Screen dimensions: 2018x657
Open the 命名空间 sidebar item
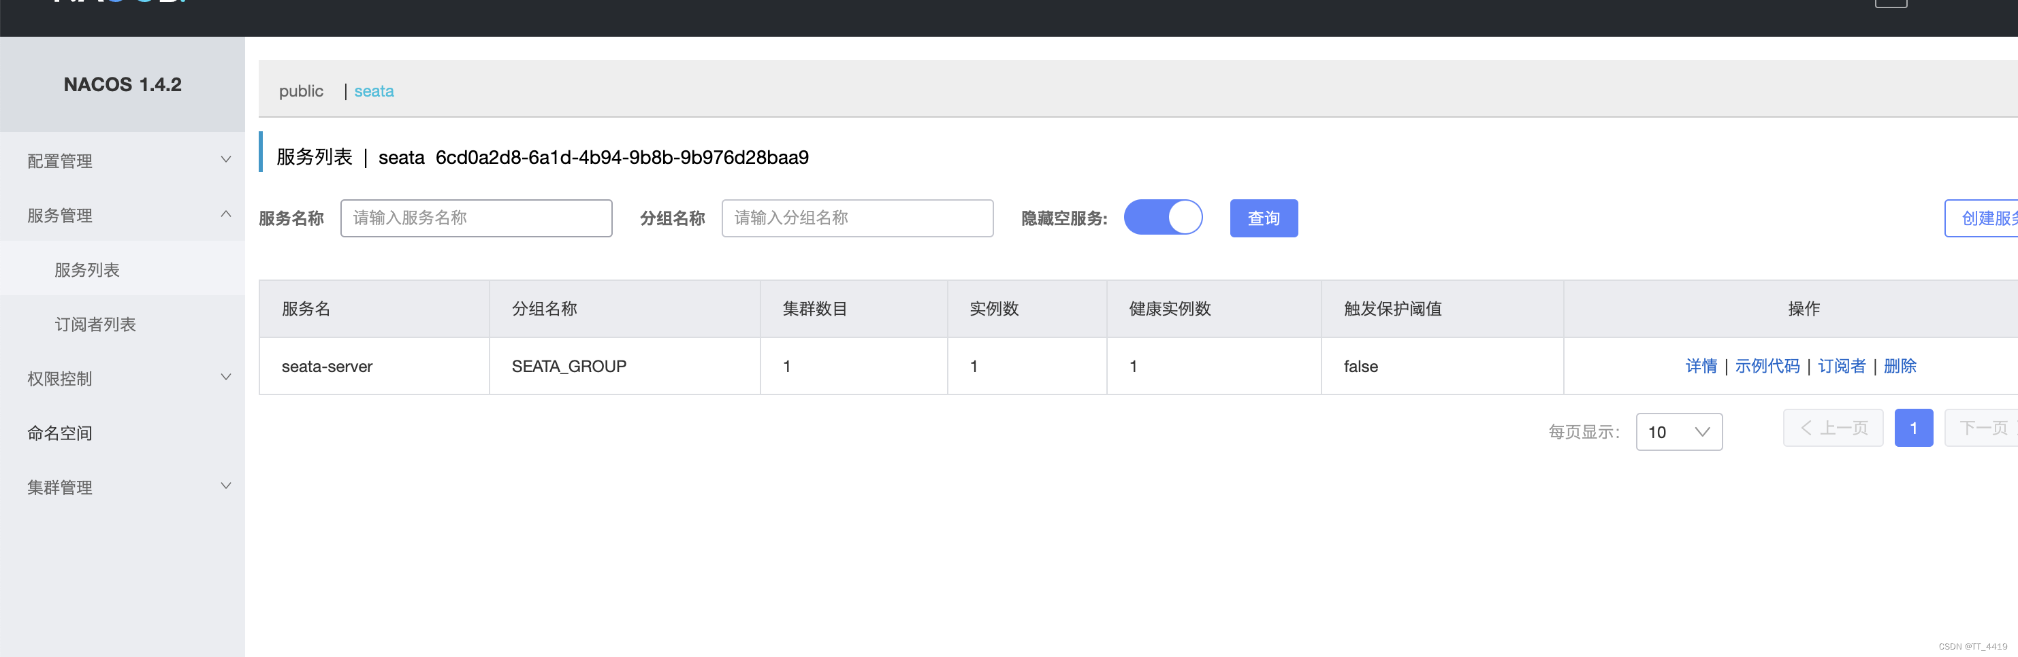point(122,433)
